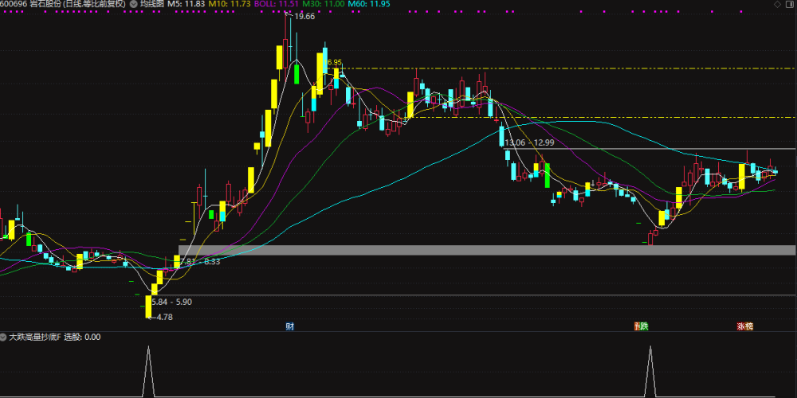The width and height of the screenshot is (797, 398).
Task: Click the green M30: 11.00 label
Action: (324, 4)
